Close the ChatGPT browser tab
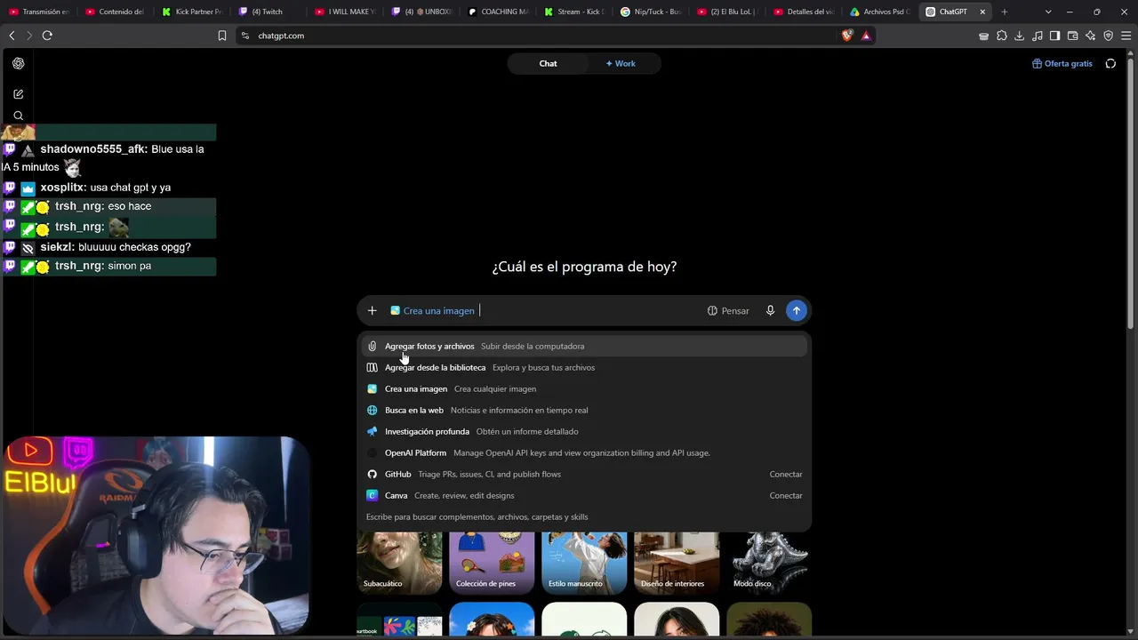The image size is (1138, 640). (982, 12)
